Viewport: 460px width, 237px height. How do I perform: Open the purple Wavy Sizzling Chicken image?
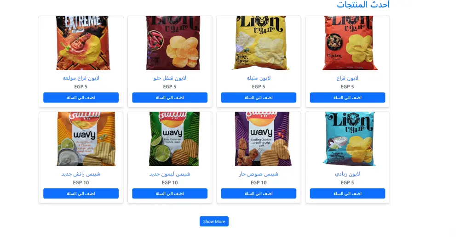(263, 139)
